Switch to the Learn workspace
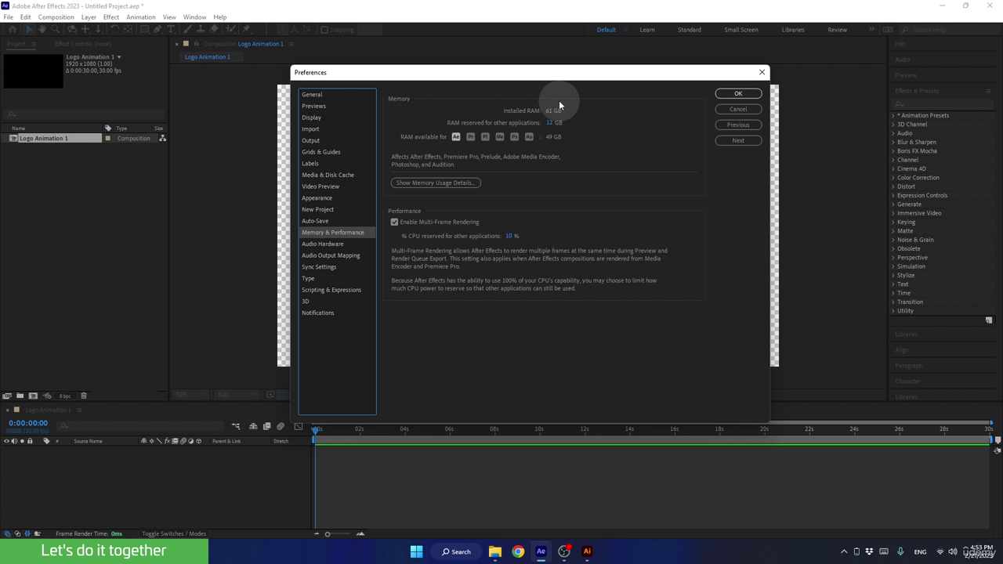Screen dimensions: 1003x564 tap(647, 30)
